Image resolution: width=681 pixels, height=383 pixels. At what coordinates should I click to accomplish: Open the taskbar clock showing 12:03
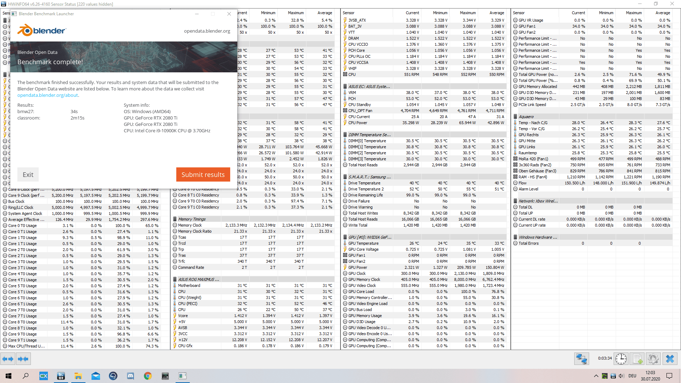(650, 376)
